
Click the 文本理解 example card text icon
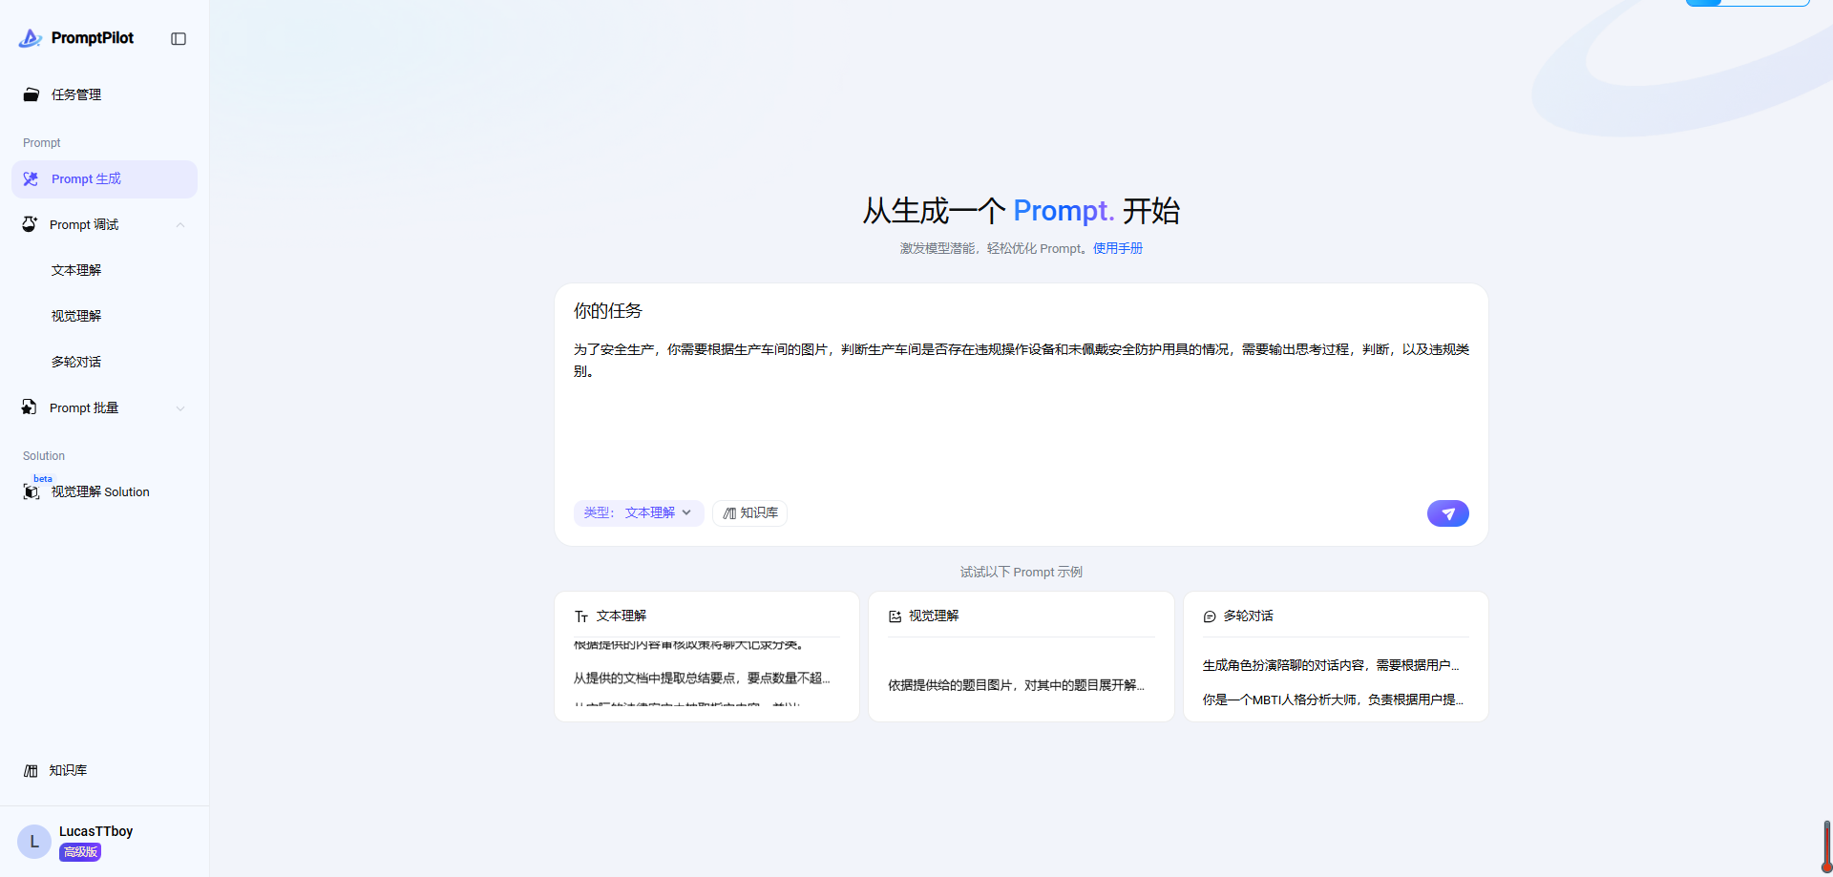click(x=581, y=617)
